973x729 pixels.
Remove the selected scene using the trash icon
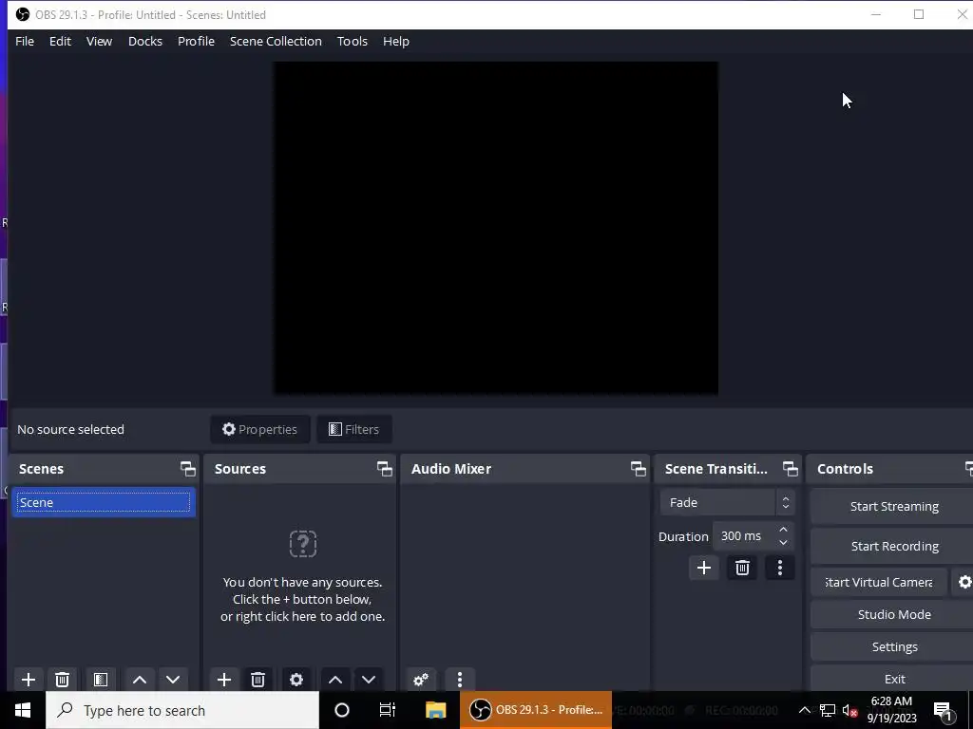coord(62,680)
